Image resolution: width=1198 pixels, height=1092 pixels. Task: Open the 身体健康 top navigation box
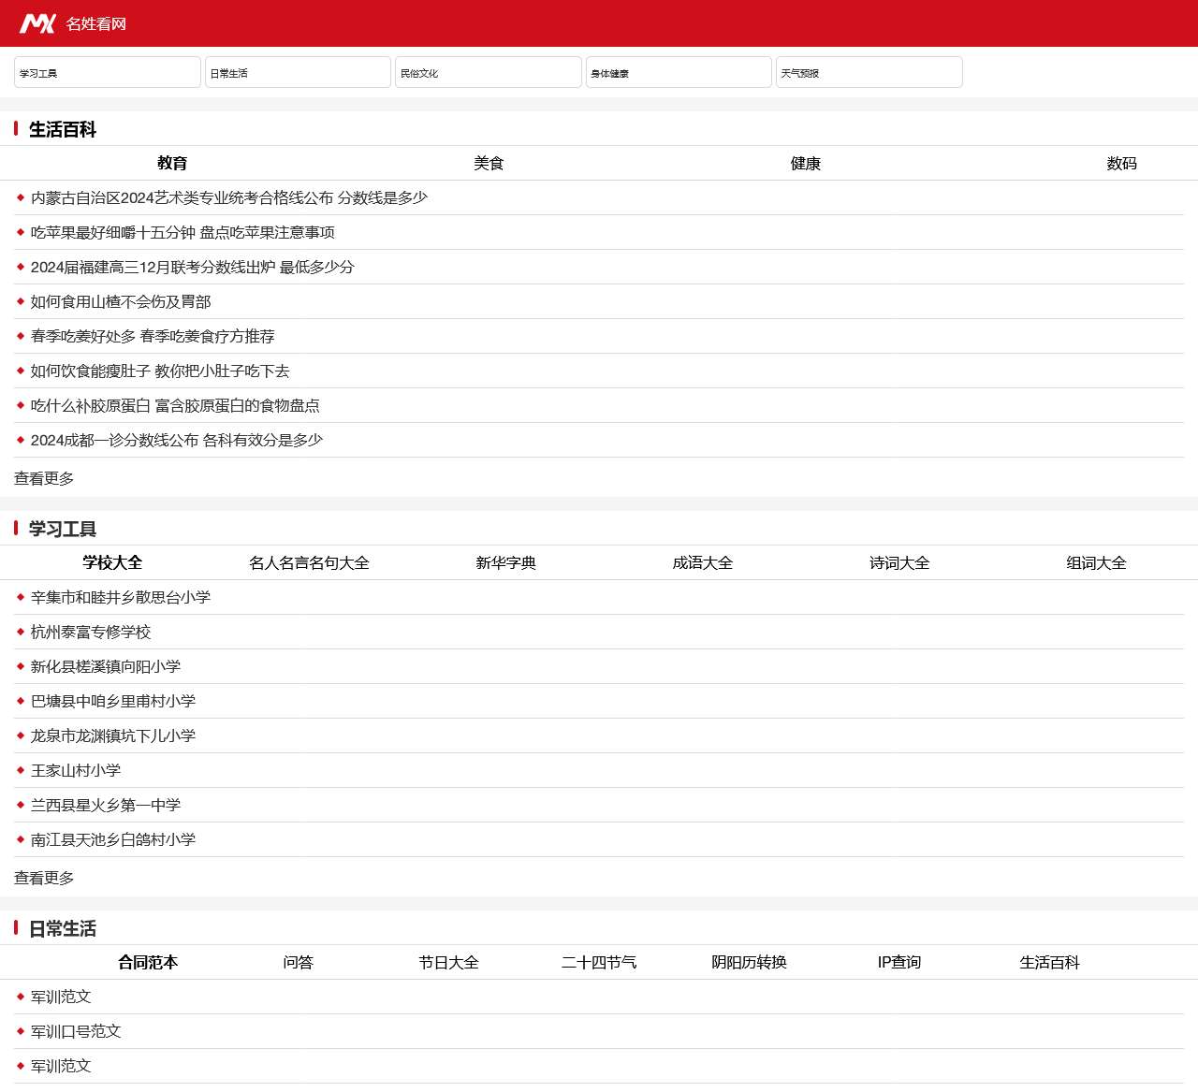coord(679,72)
